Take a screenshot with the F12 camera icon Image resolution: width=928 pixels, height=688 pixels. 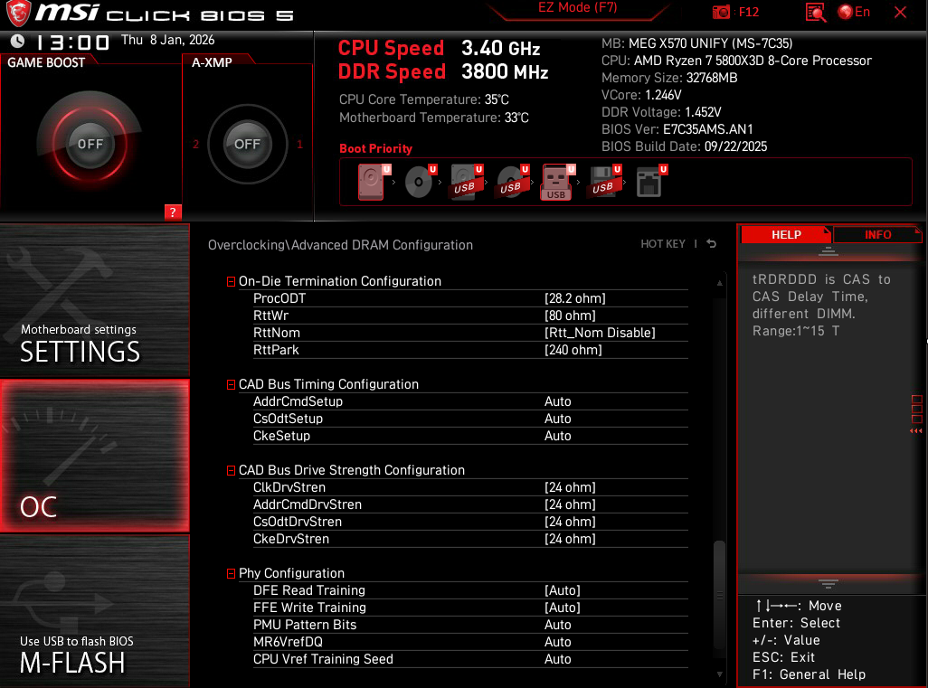(x=721, y=12)
